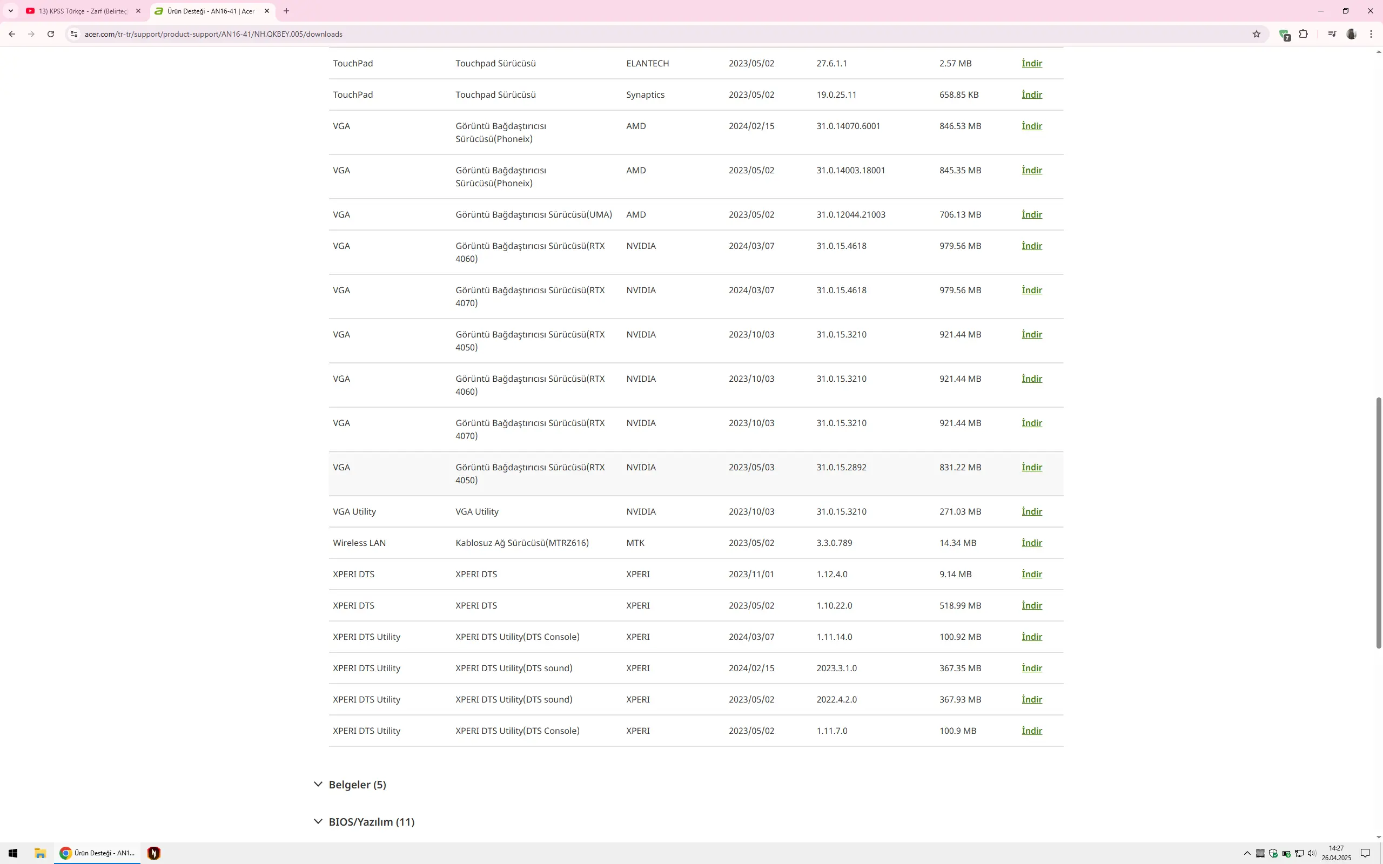Open a new browser tab
This screenshot has height=864, width=1383.
(286, 11)
